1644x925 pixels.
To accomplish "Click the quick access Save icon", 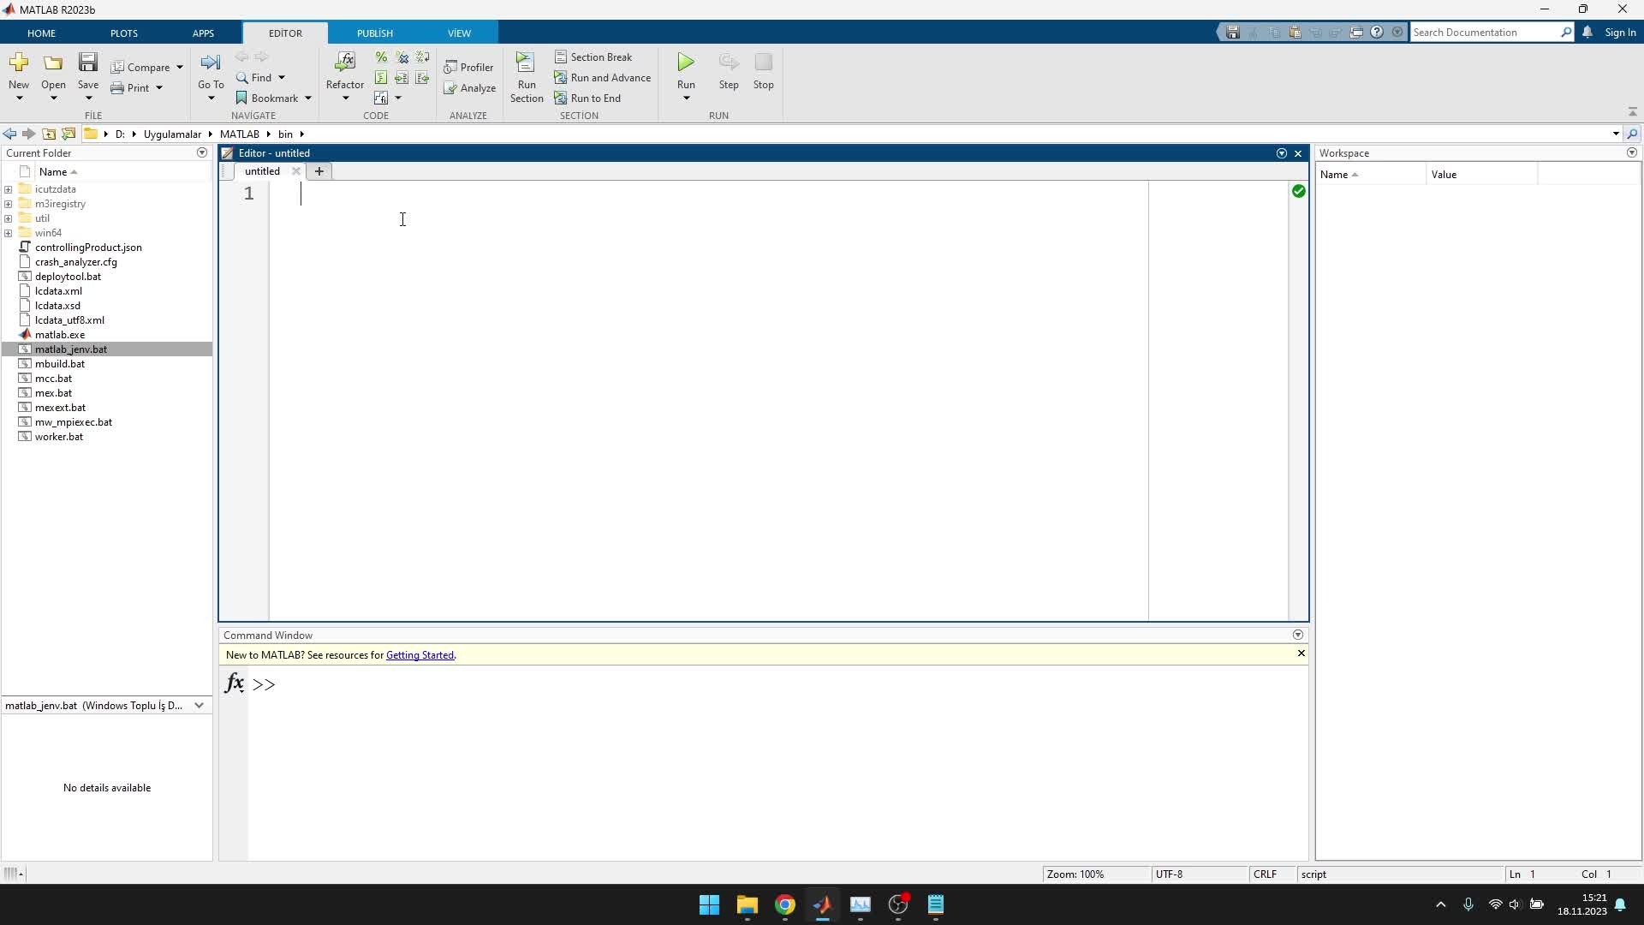I will pyautogui.click(x=1233, y=33).
